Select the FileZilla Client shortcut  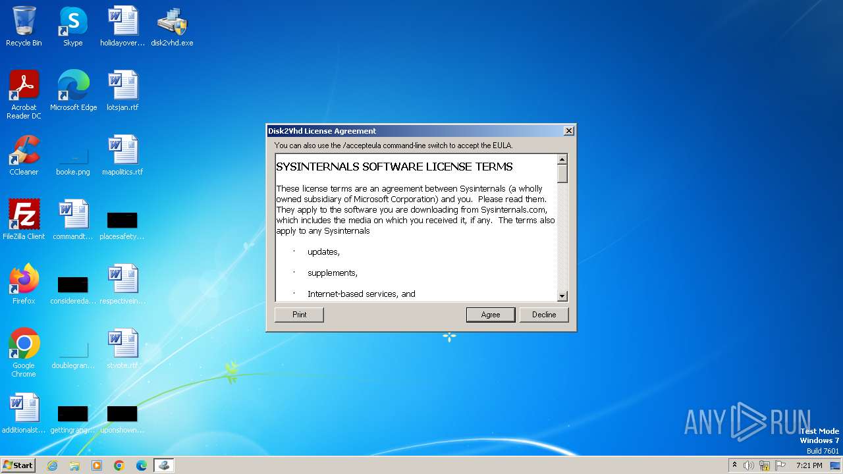click(24, 220)
